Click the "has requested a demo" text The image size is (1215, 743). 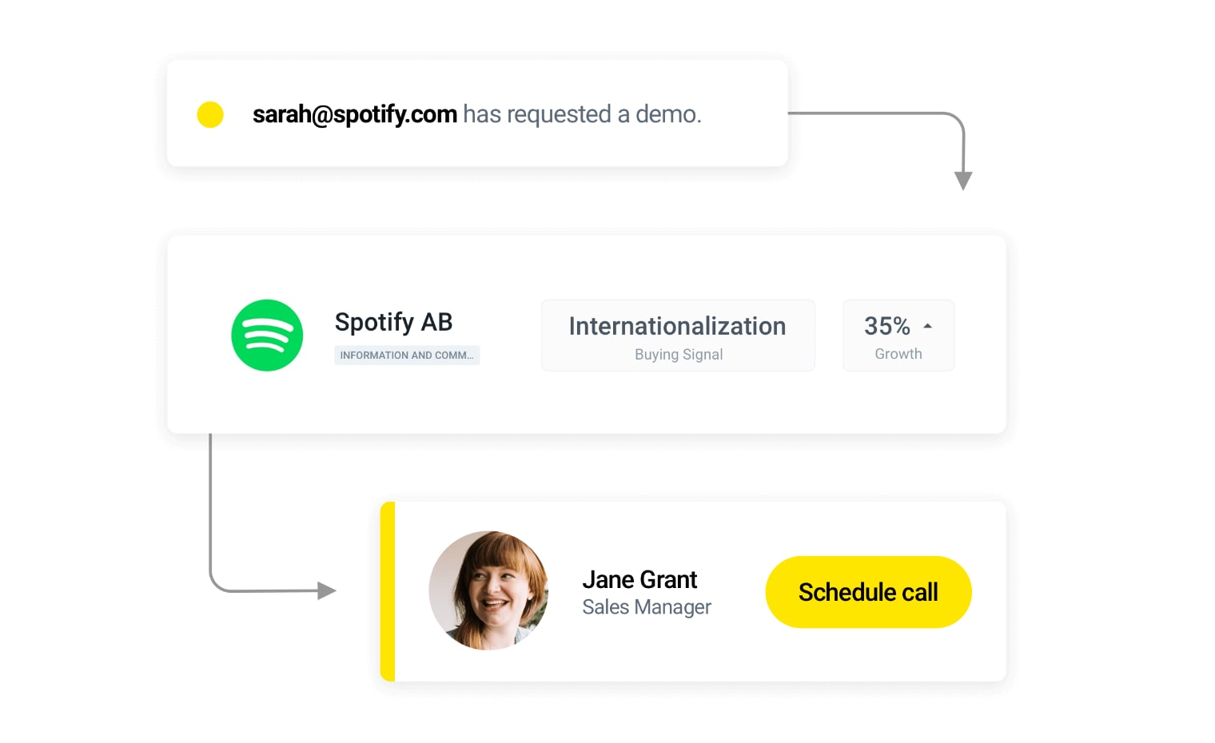[x=581, y=115]
